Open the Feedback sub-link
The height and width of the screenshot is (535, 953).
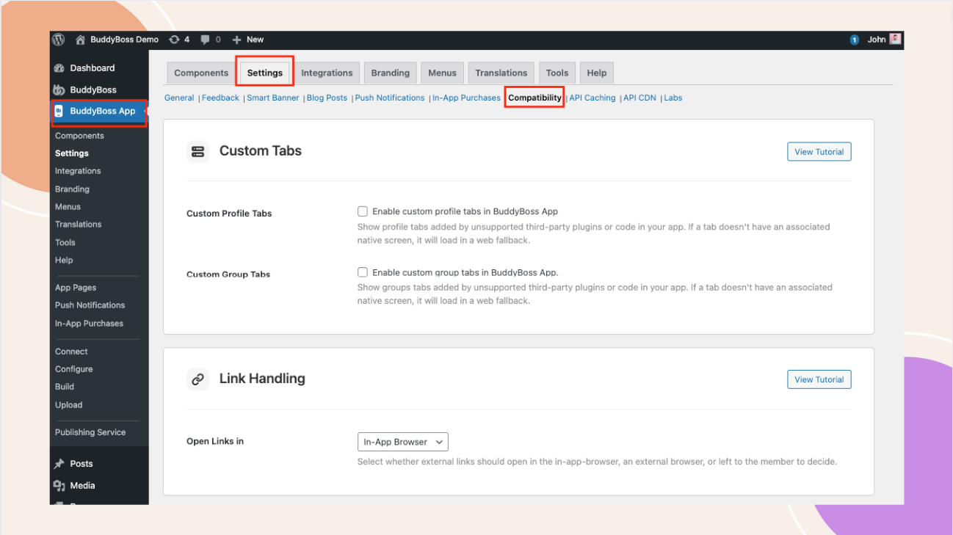tap(220, 98)
